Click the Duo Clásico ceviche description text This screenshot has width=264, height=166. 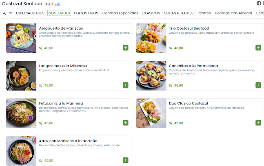pyautogui.click(x=206, y=108)
